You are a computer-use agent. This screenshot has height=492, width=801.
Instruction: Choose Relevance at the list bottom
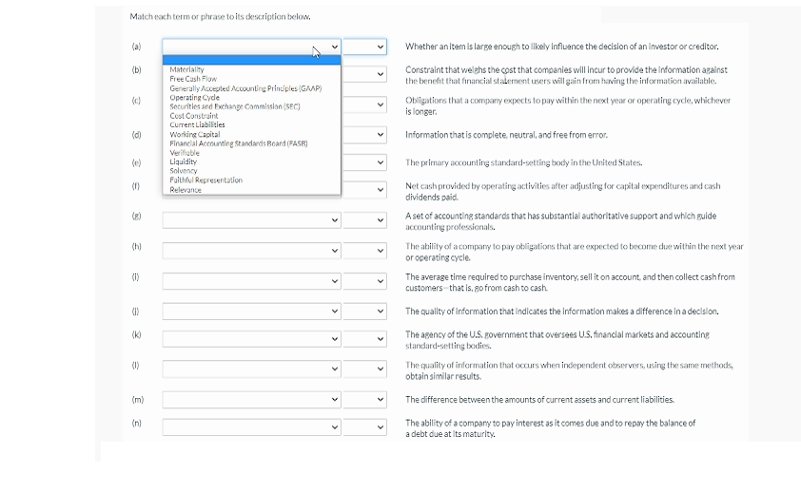click(x=251, y=190)
